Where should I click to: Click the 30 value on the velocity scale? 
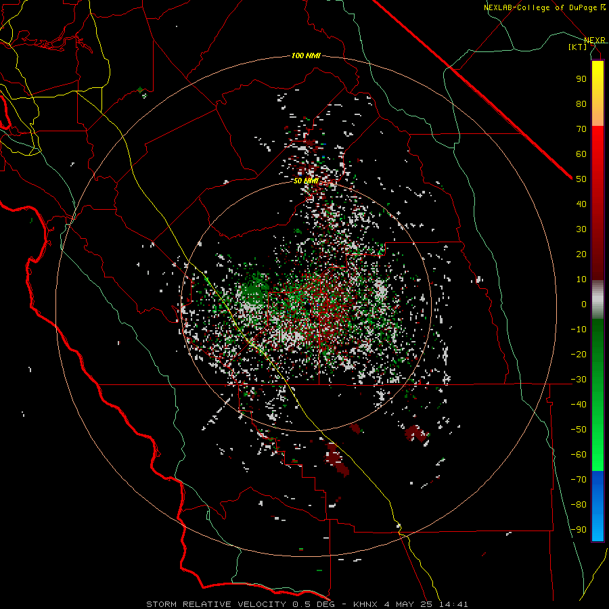pyautogui.click(x=581, y=229)
